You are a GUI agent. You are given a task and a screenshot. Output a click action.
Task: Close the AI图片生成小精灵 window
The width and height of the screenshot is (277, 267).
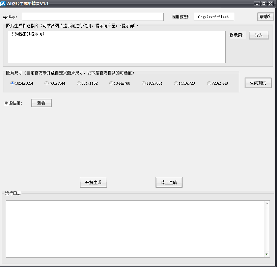click(x=271, y=3)
